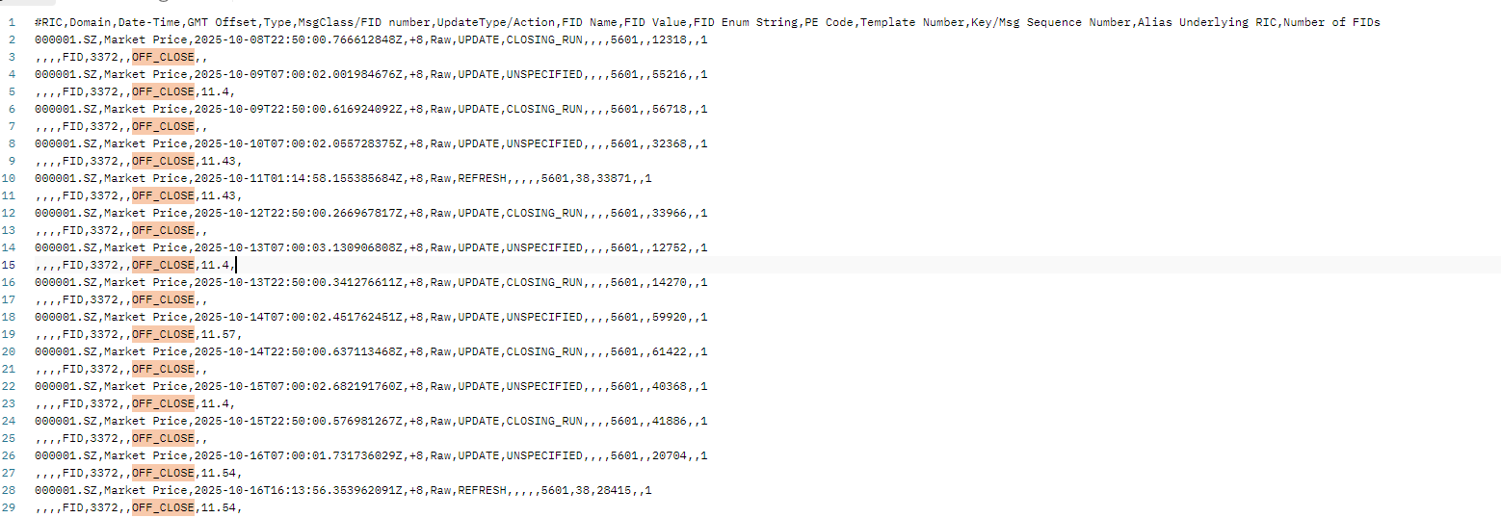The height and width of the screenshot is (518, 1501).
Task: Click UNSPECIFIED on line 14
Action: [x=543, y=247]
